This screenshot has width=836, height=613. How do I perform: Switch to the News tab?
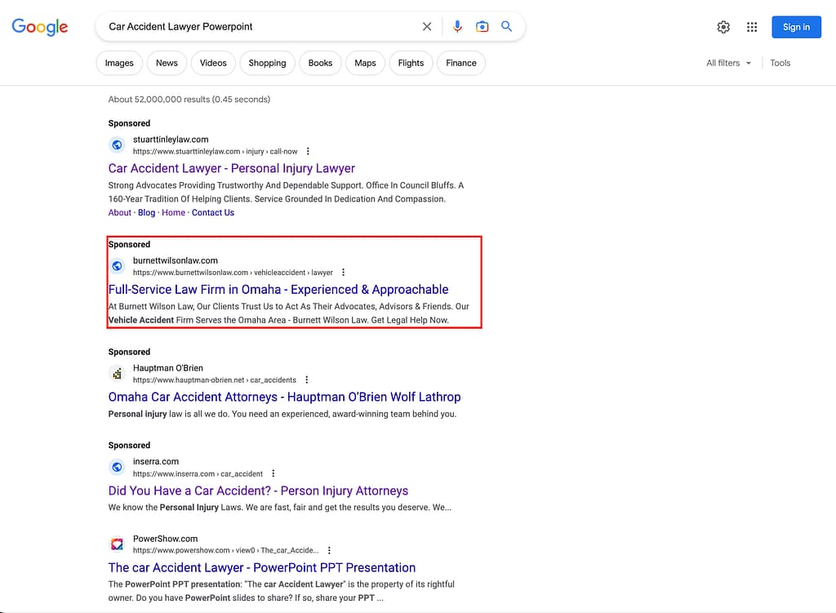167,63
